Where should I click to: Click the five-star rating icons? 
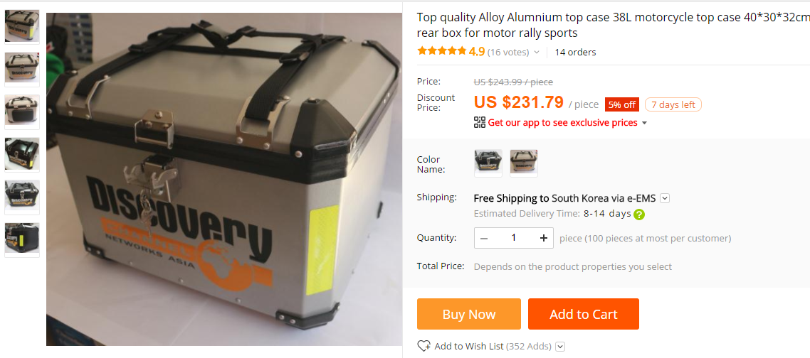click(442, 51)
